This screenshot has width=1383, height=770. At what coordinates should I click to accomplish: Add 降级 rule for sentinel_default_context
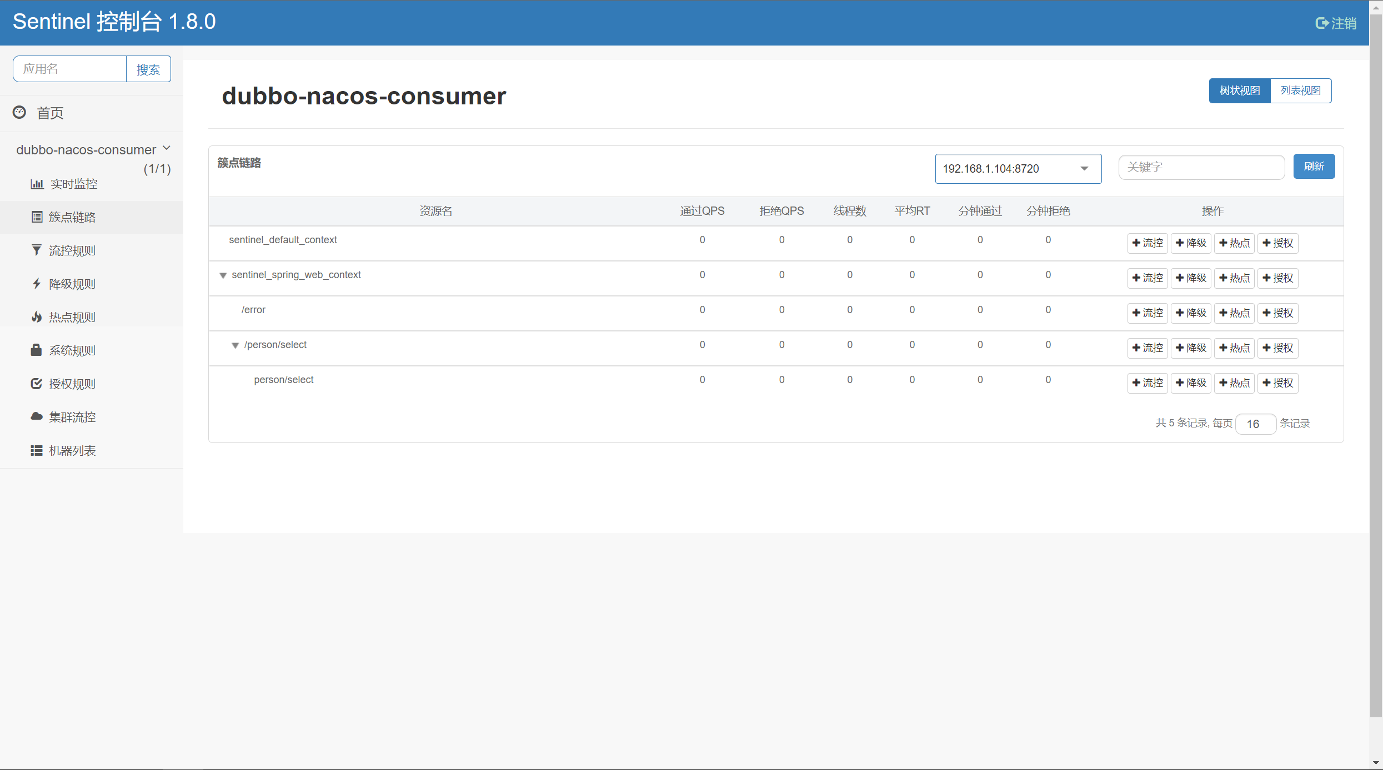(1191, 243)
